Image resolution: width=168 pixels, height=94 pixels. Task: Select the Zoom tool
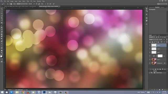[x=2, y=53]
